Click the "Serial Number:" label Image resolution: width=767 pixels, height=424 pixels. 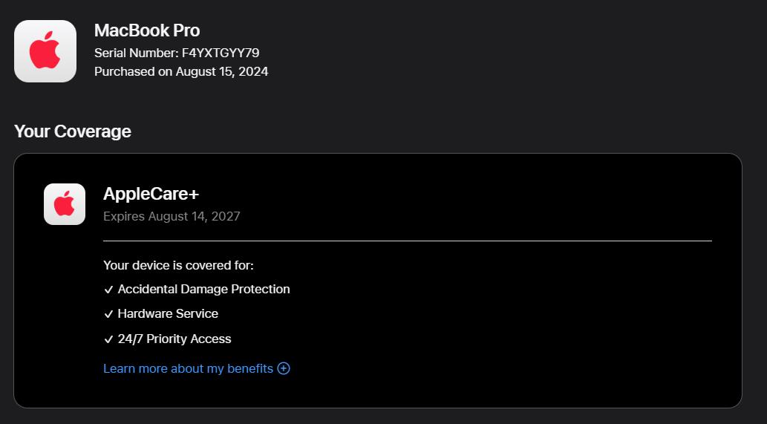[136, 53]
